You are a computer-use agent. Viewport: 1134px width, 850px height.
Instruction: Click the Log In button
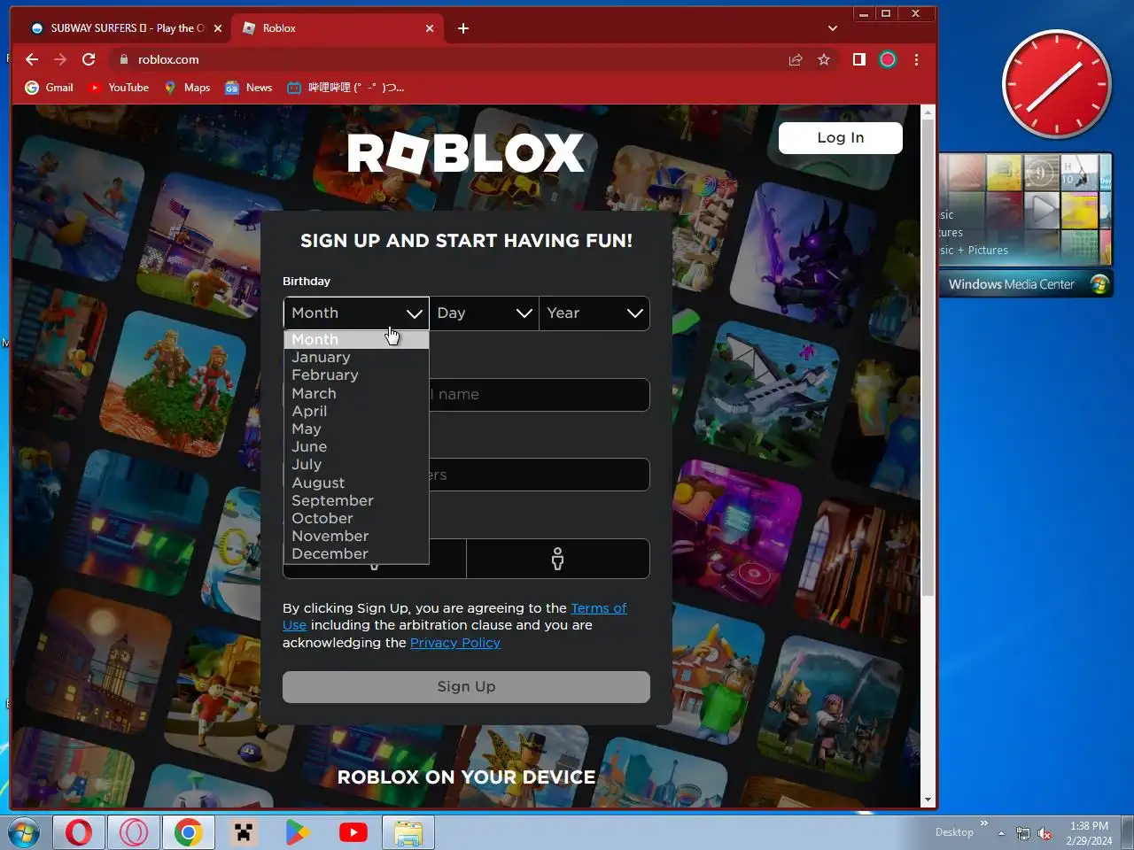[x=840, y=138]
